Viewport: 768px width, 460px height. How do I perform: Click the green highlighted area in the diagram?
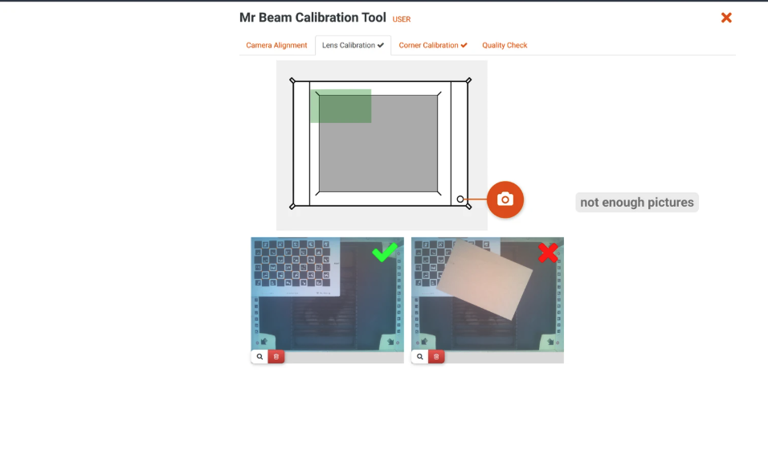(x=341, y=106)
